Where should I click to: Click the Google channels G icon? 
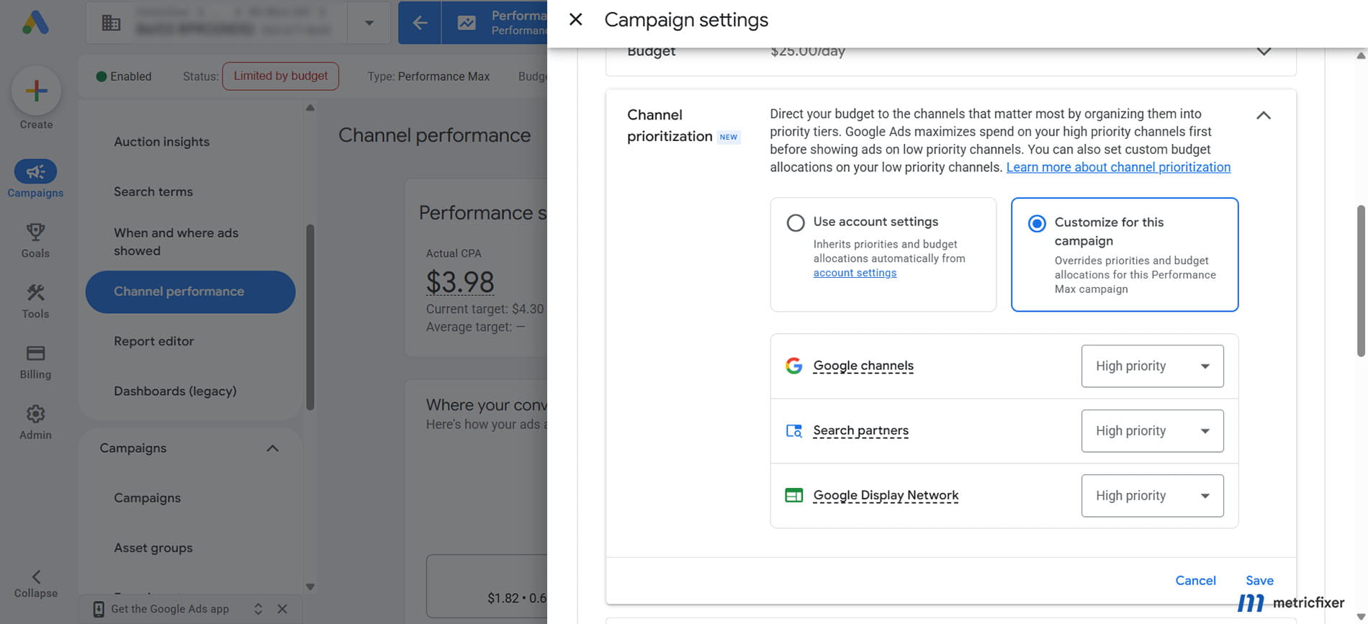[x=793, y=366]
